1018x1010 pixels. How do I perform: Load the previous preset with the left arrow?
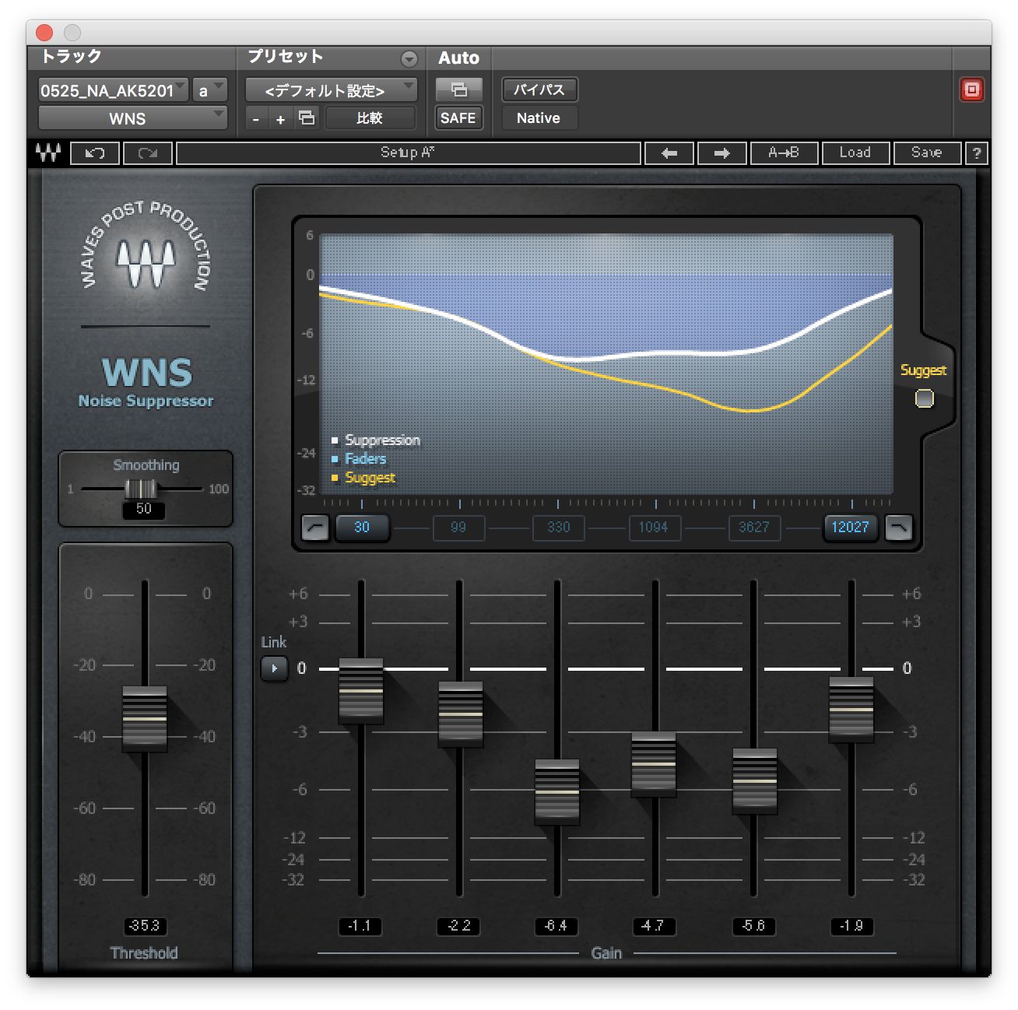(x=669, y=153)
